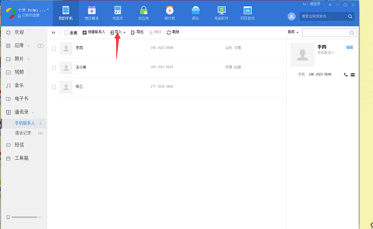Screen dimensions: 373x229
Task: Open the 电脑软件 monitor icon
Action: click(x=222, y=10)
